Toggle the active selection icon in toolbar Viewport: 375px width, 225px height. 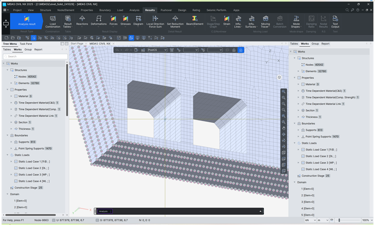pyautogui.click(x=34, y=38)
